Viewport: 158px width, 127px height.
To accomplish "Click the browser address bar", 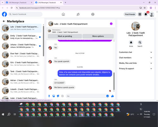I will click(78, 8).
